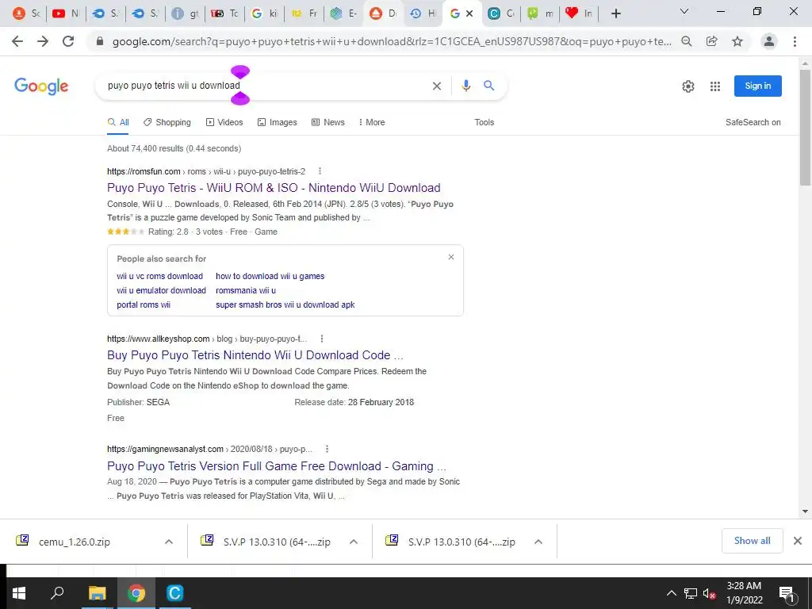Sign in to Google account
Viewport: 812px width, 609px height.
(757, 86)
